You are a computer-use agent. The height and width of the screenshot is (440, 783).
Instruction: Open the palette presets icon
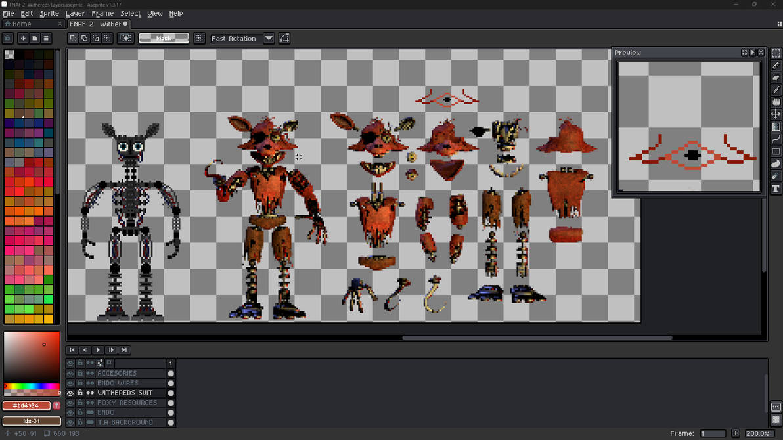[34, 38]
